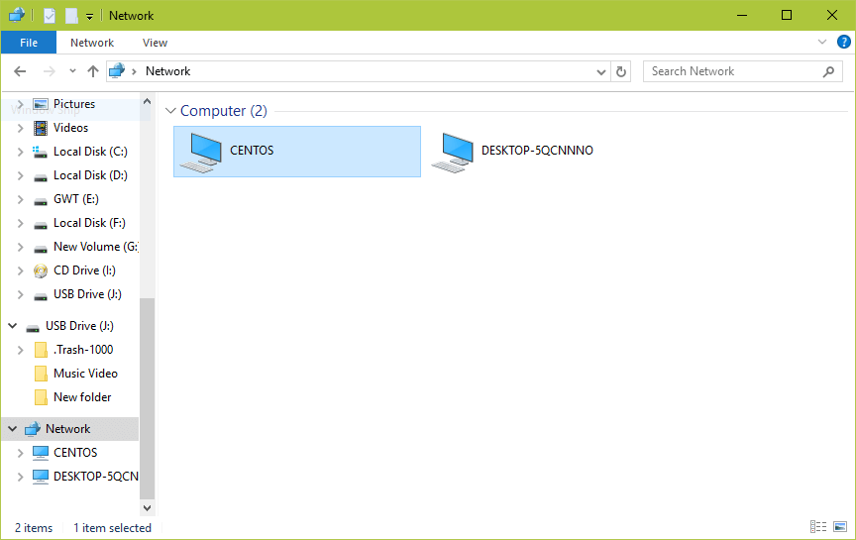
Task: Click the window system icon in title bar
Action: point(17,15)
